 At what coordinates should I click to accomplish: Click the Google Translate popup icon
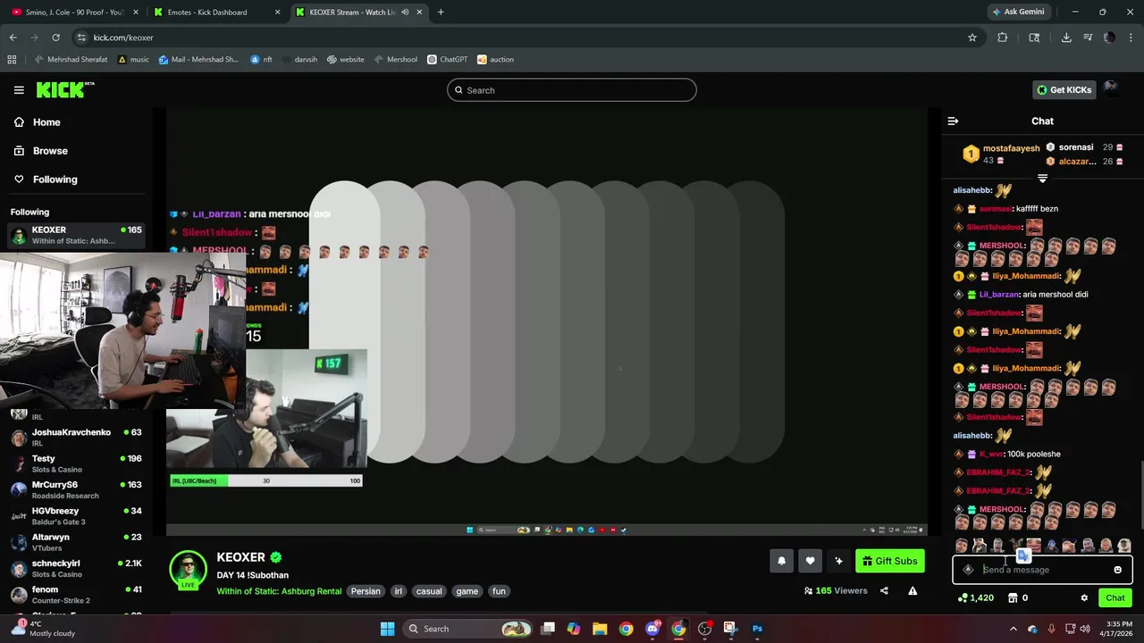(1023, 555)
